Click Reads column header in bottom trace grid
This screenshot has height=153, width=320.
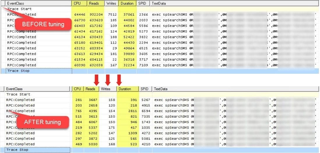(91, 89)
